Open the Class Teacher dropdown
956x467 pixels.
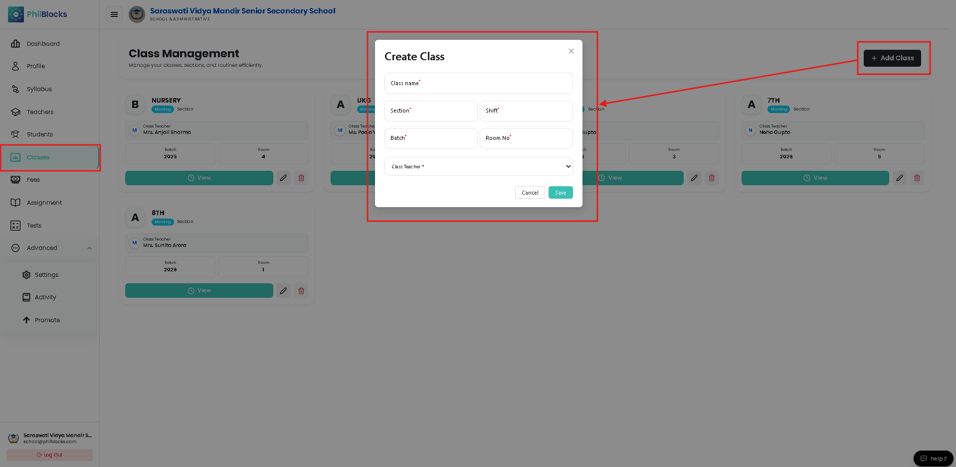coord(479,166)
